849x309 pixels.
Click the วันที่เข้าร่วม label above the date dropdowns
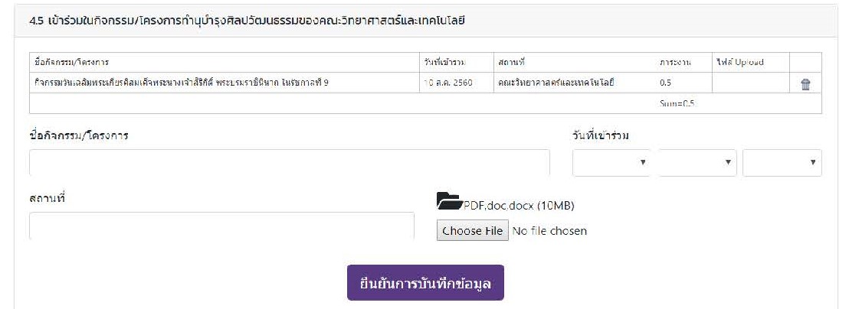(605, 136)
